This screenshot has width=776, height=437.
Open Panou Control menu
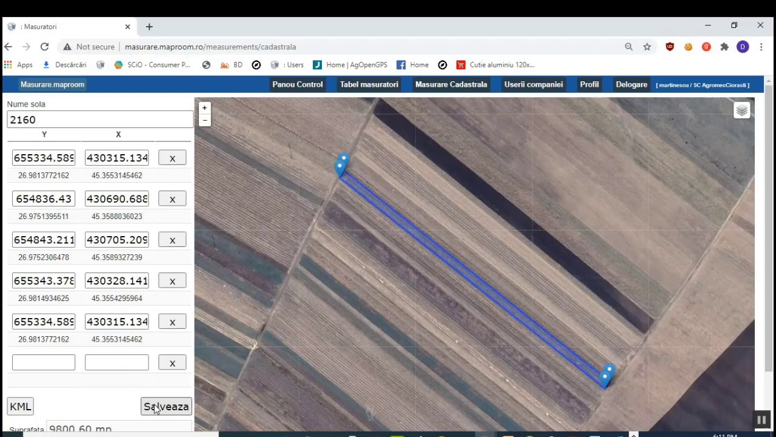[x=297, y=84]
